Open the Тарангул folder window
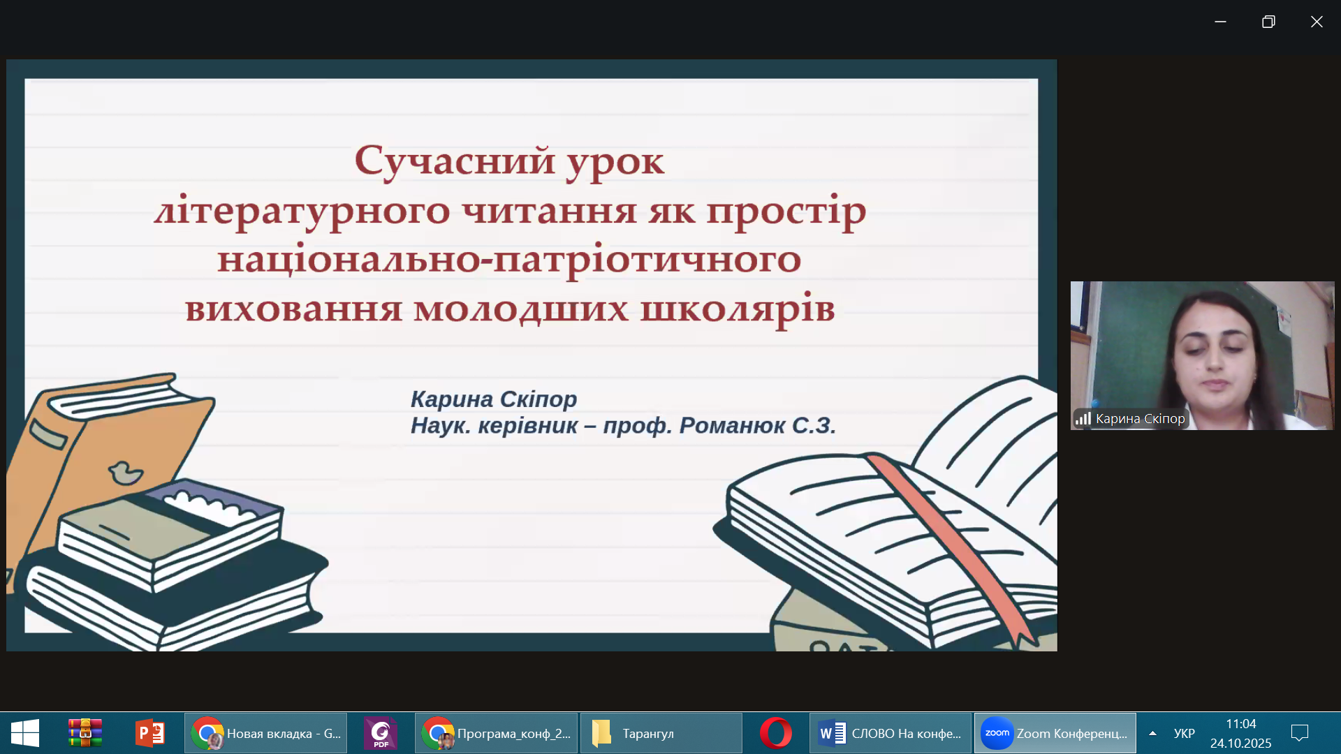 pyautogui.click(x=661, y=733)
